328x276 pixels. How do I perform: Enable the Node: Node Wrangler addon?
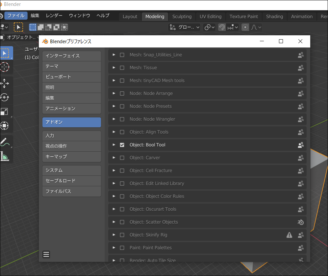(122, 119)
